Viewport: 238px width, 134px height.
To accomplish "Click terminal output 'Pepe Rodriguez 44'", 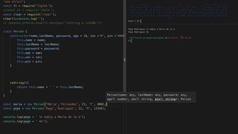I will click(138, 32).
